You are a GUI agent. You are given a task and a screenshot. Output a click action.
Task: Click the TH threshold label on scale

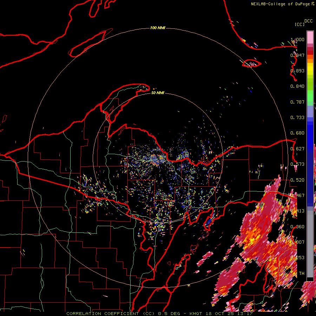coord(302,273)
